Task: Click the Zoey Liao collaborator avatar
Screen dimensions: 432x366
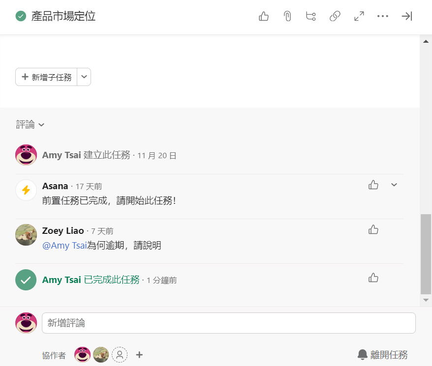Action: (101, 355)
